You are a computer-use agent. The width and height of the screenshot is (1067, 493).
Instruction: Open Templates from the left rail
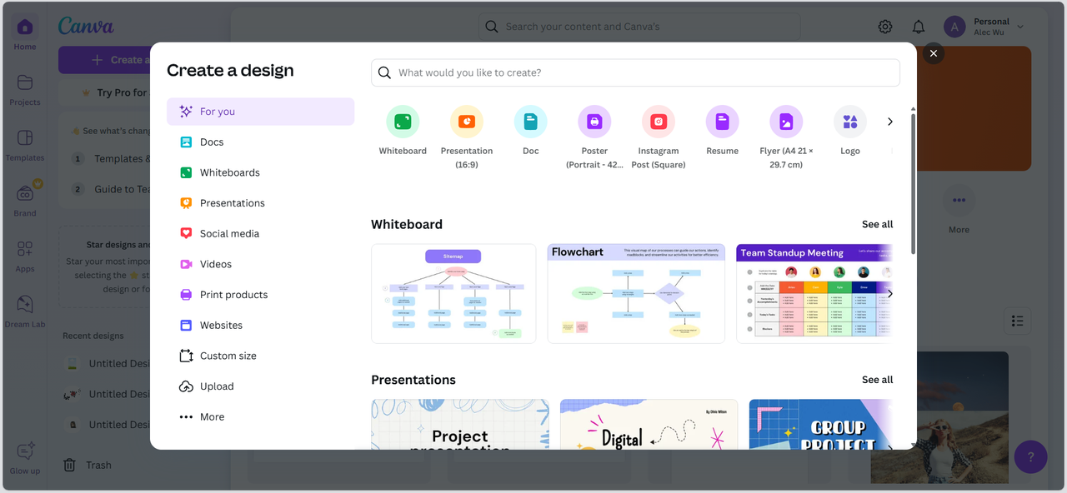[x=25, y=146]
